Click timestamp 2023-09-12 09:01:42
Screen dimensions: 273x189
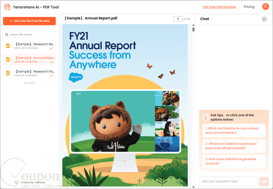point(26,62)
